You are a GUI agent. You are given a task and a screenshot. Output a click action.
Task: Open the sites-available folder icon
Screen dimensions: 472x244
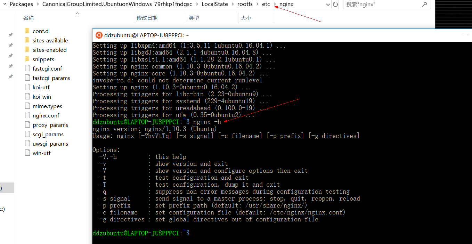(x=27, y=40)
